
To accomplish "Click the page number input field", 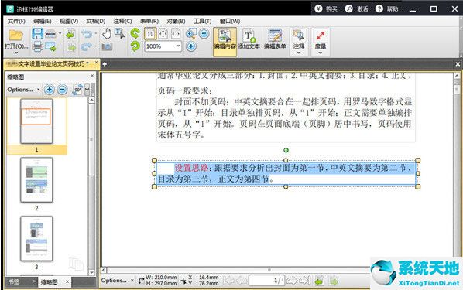I will click(266, 280).
